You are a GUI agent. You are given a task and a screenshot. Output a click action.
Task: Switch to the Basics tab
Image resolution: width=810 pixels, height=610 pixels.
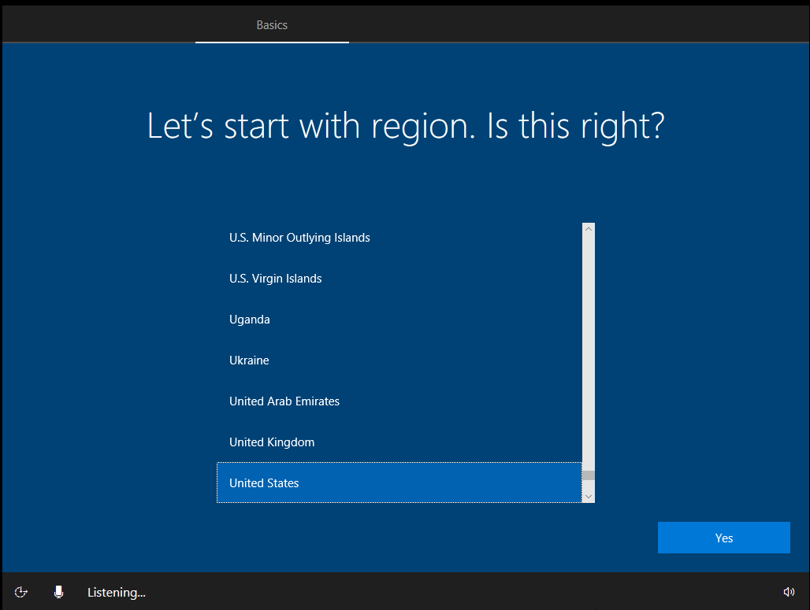click(272, 25)
